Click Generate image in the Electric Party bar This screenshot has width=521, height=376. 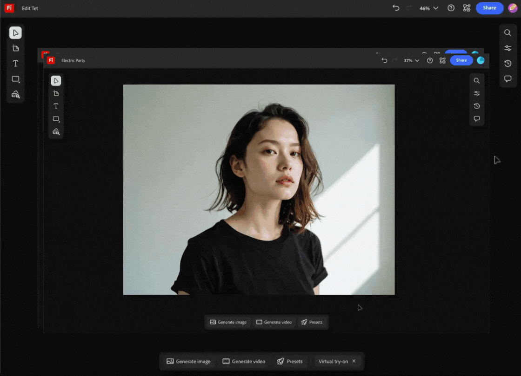(228, 322)
